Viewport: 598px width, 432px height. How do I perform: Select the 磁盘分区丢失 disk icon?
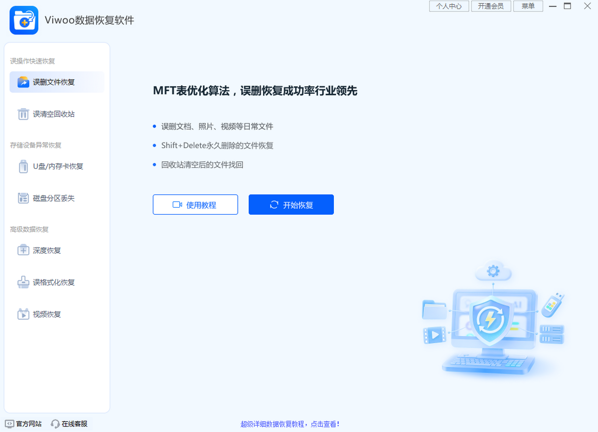(x=23, y=198)
